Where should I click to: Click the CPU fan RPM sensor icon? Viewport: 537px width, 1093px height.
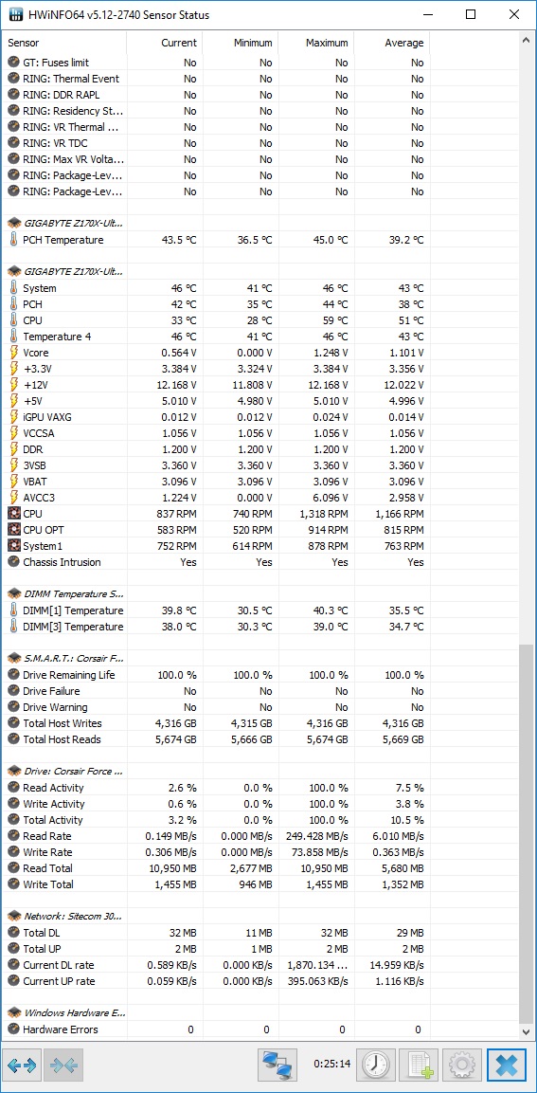pyautogui.click(x=14, y=514)
